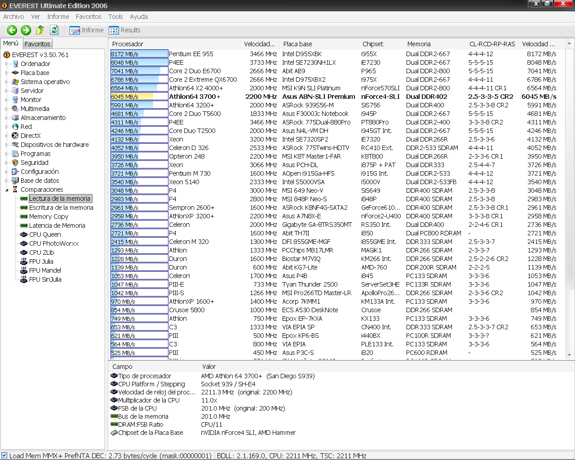Viewport: 575px width, 460px height.
Task: Click the results list scrollbar down arrow
Action: 569,355
